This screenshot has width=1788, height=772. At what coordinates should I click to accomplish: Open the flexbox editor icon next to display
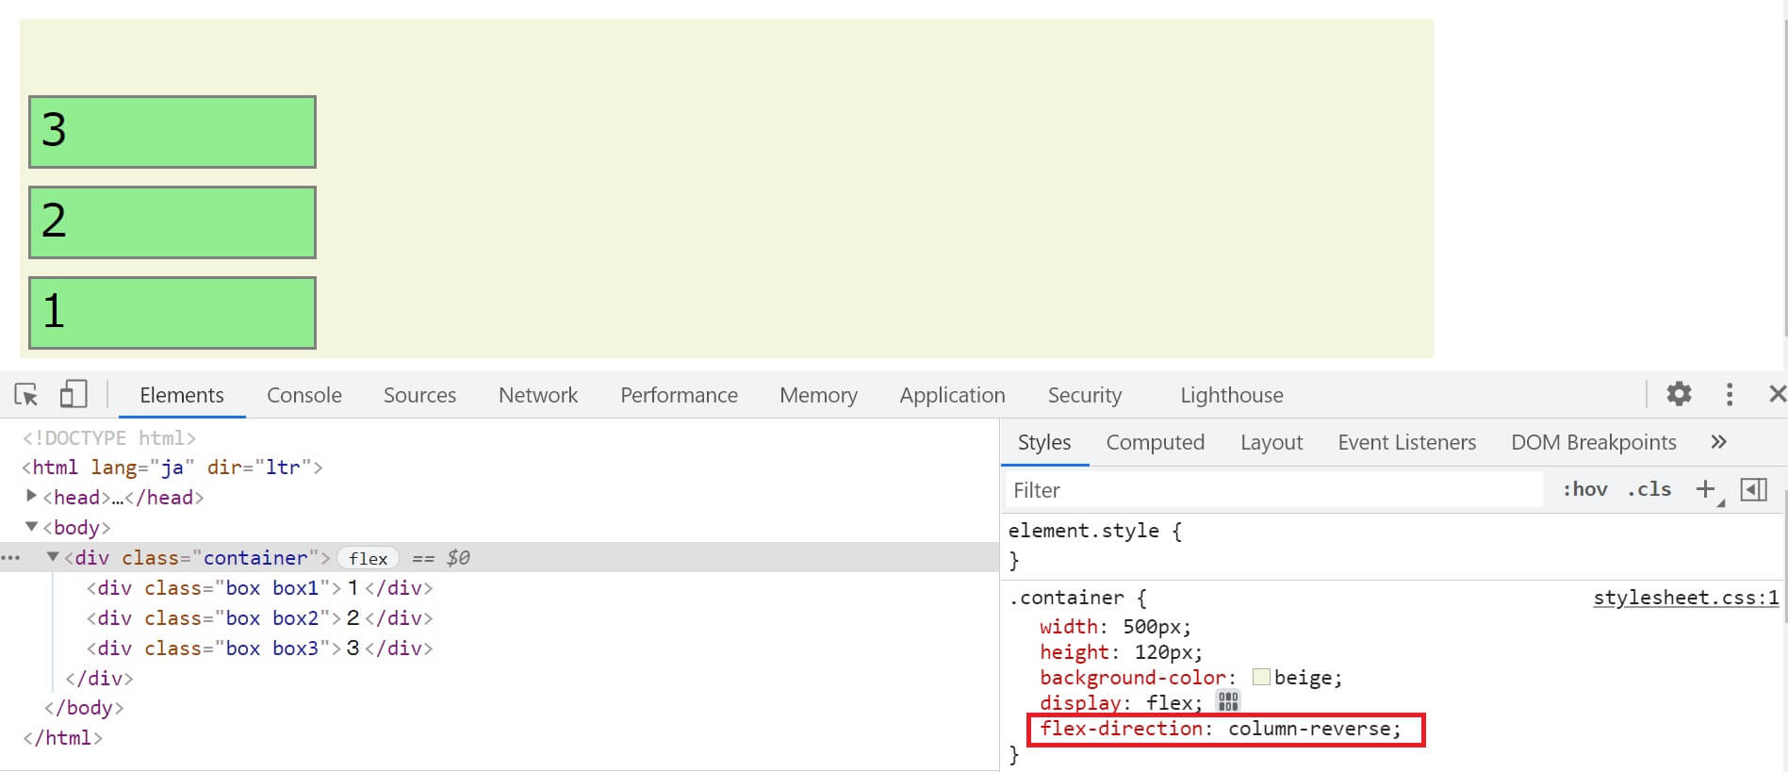tap(1227, 701)
